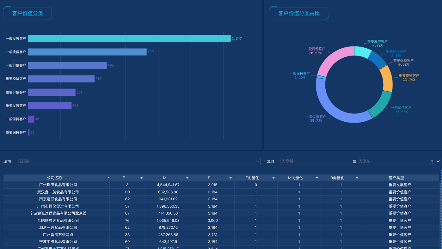
Task: Click the 20.92% donut label
Action: point(315,53)
